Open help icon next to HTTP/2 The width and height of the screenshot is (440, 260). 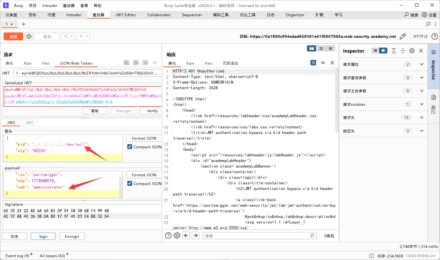point(434,36)
